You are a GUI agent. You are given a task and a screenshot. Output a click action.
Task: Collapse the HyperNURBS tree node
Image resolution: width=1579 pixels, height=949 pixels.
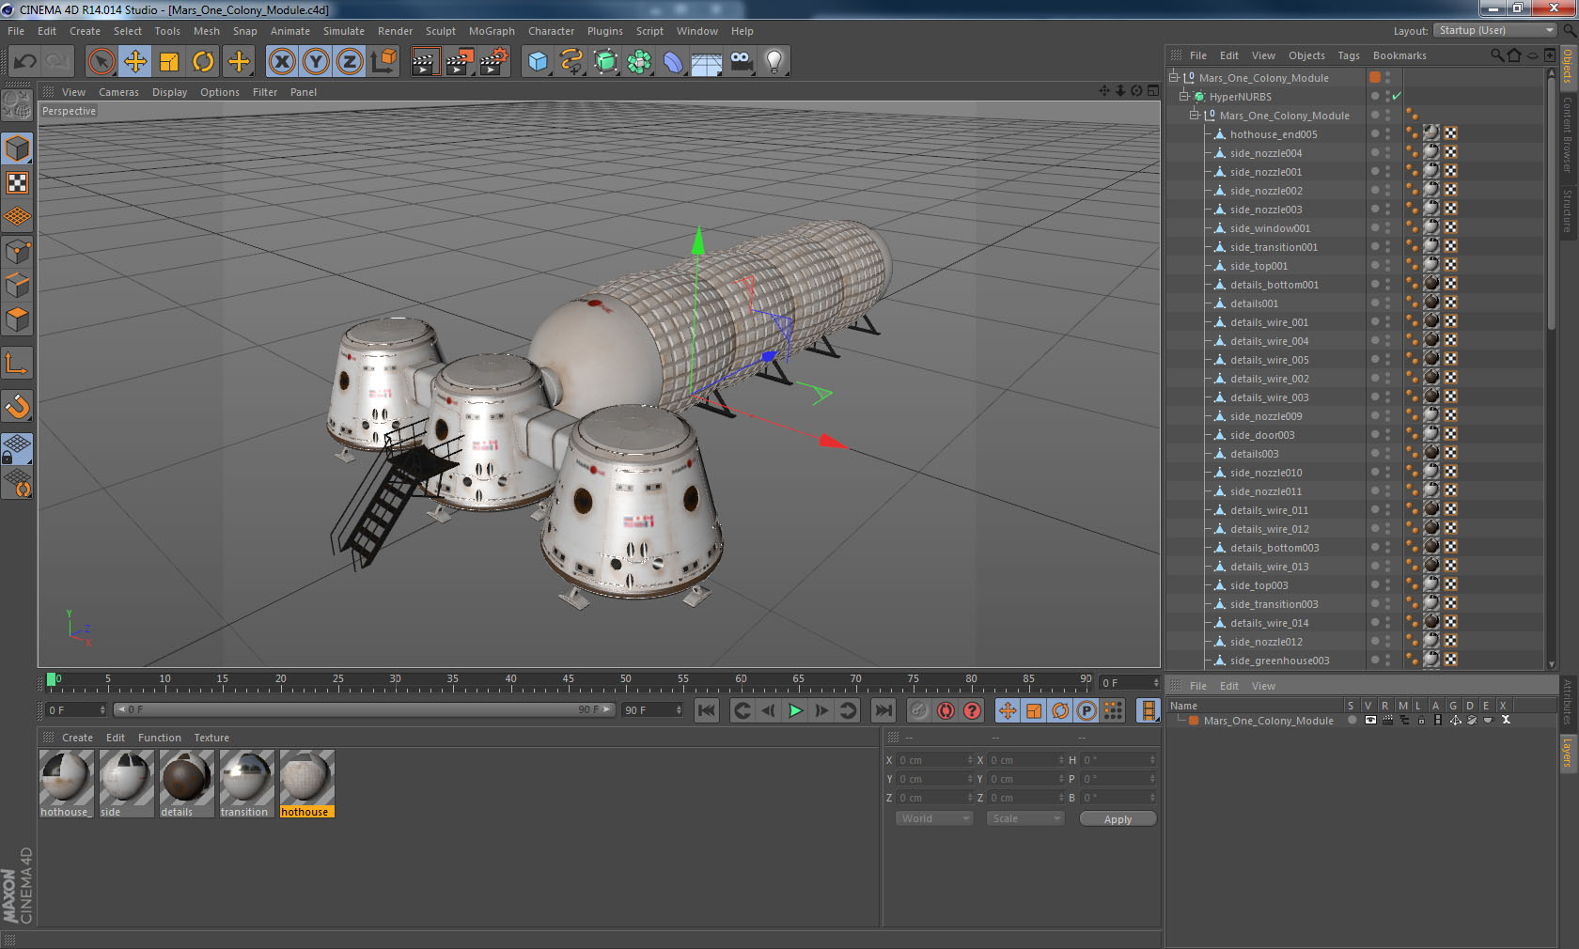coord(1184,96)
